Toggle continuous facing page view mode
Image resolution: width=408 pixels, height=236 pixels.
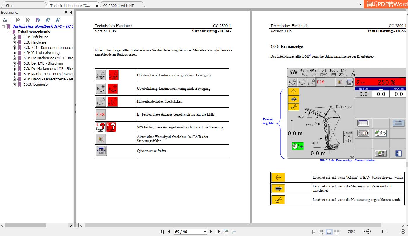(337, 232)
